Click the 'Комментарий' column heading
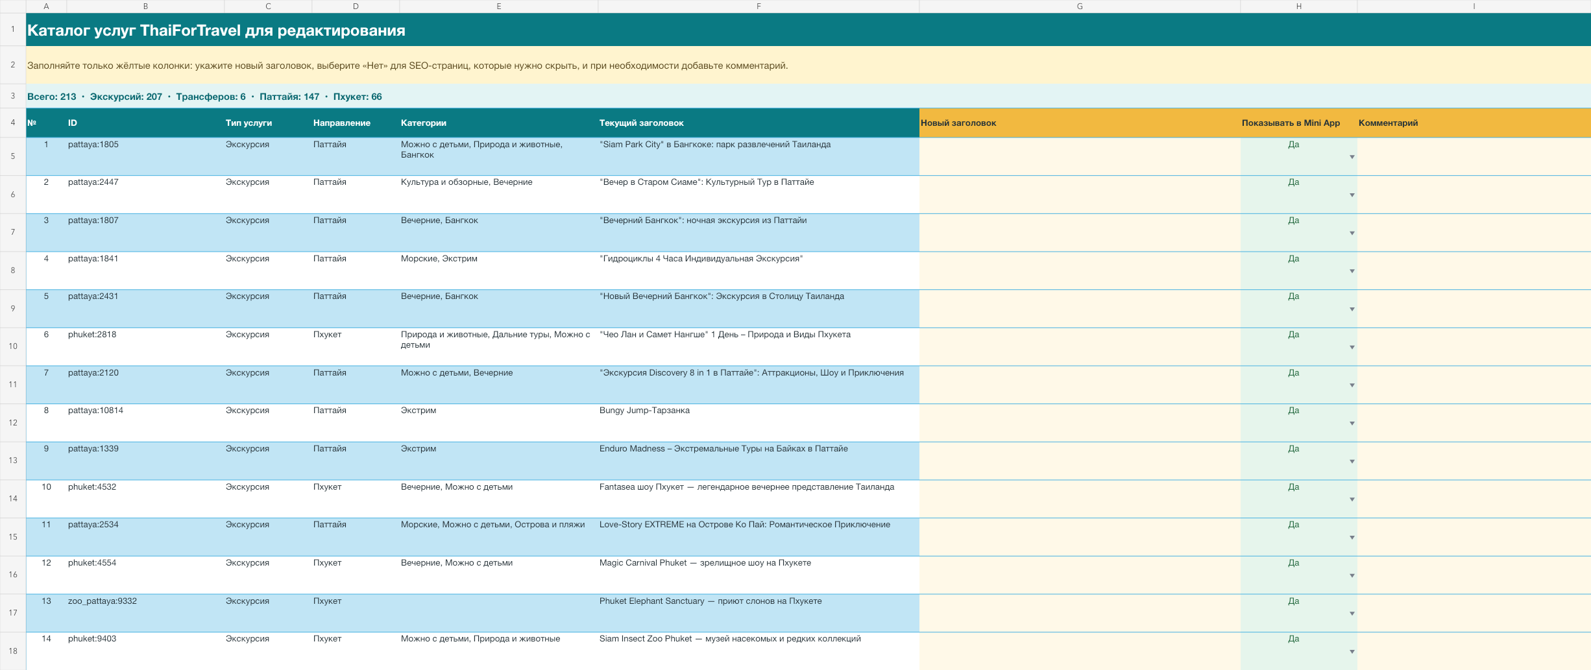Image resolution: width=1591 pixels, height=670 pixels. (1474, 123)
